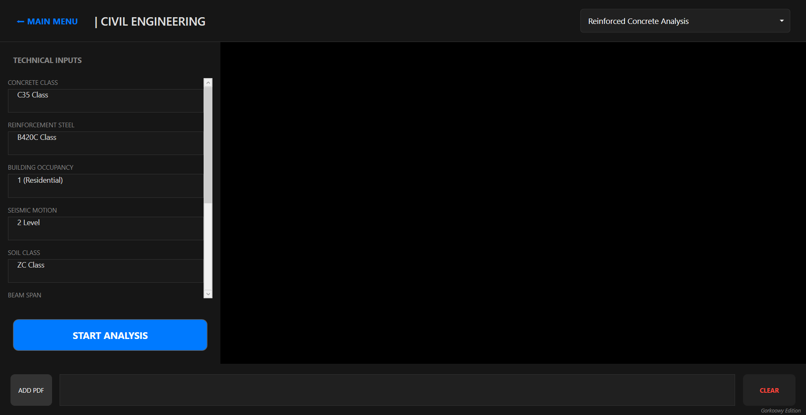Open the Seismic Motion level selector
Screen dimensions: 806x415
105,228
